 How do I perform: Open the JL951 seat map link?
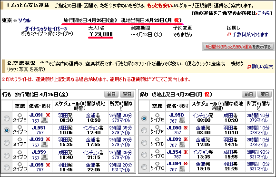tap(39, 128)
